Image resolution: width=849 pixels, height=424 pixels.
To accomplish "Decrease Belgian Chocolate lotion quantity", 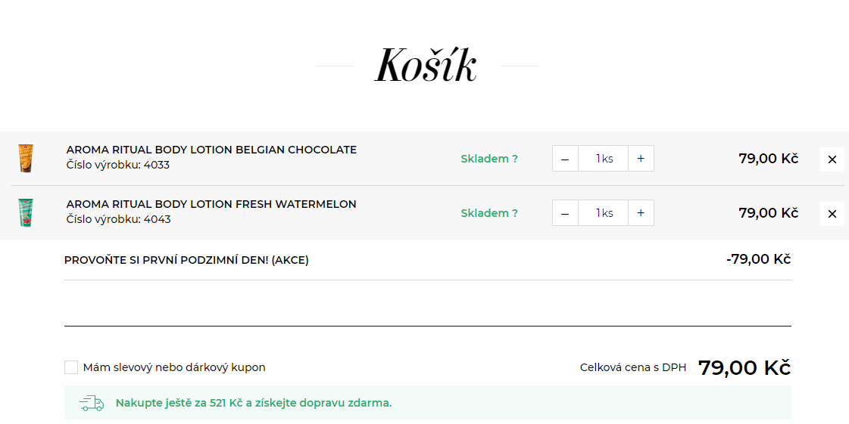I will point(565,159).
